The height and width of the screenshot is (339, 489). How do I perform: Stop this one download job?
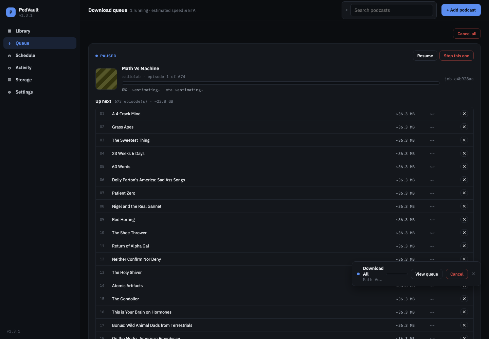[x=456, y=56]
